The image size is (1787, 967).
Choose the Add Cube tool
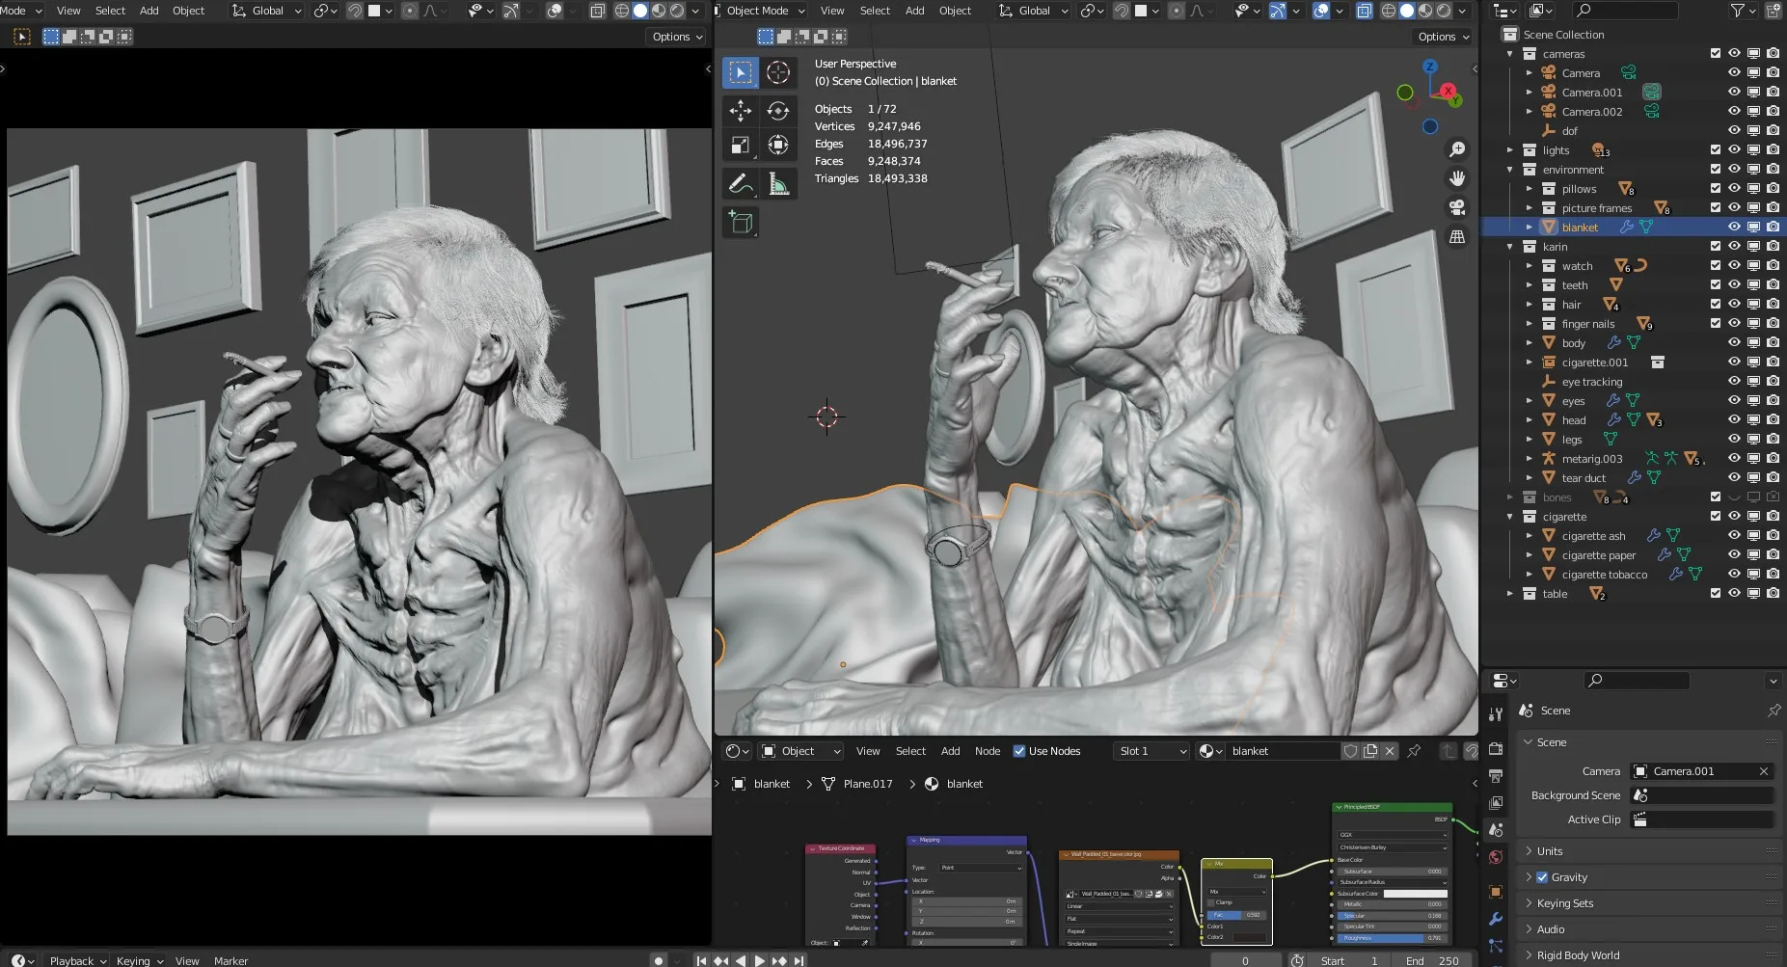coord(740,223)
